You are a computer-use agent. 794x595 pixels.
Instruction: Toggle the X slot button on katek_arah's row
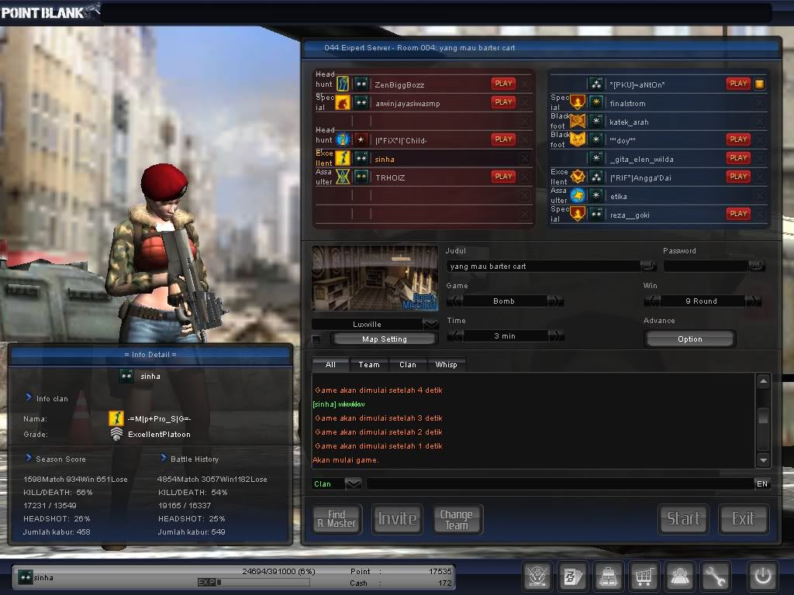pyautogui.click(x=760, y=122)
